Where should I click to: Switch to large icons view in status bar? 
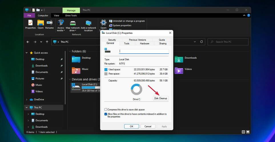point(248,132)
